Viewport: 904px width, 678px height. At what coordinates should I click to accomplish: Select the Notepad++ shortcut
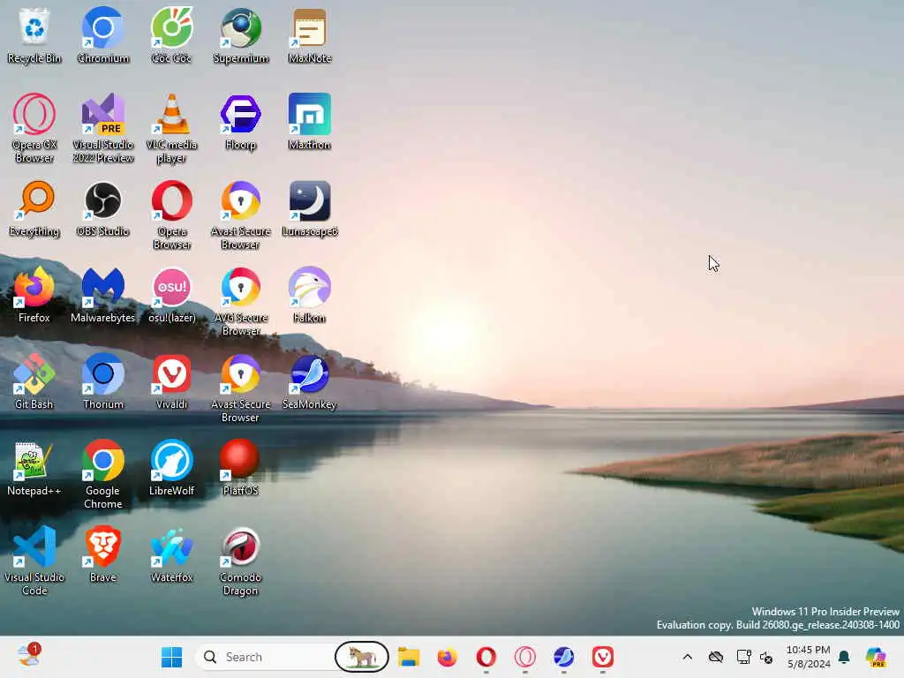point(34,468)
